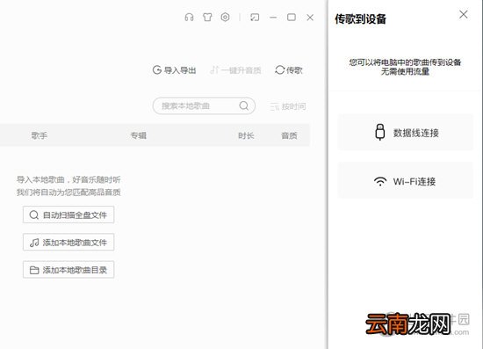This screenshot has height=349, width=483.
Task: Click the magnifier search icon
Action: point(243,105)
